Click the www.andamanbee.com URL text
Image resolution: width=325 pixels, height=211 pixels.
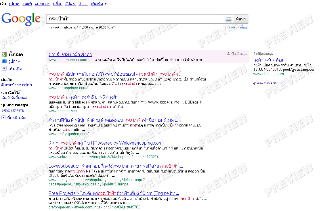point(68,60)
